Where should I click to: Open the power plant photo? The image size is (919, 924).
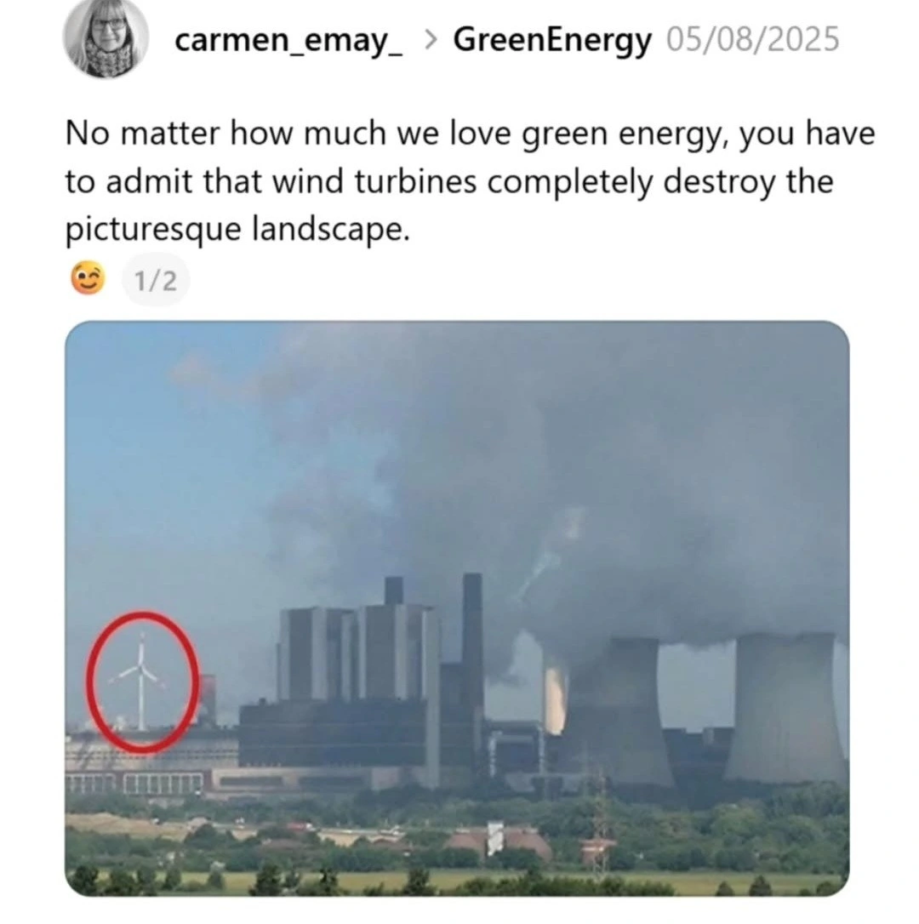[x=457, y=608]
